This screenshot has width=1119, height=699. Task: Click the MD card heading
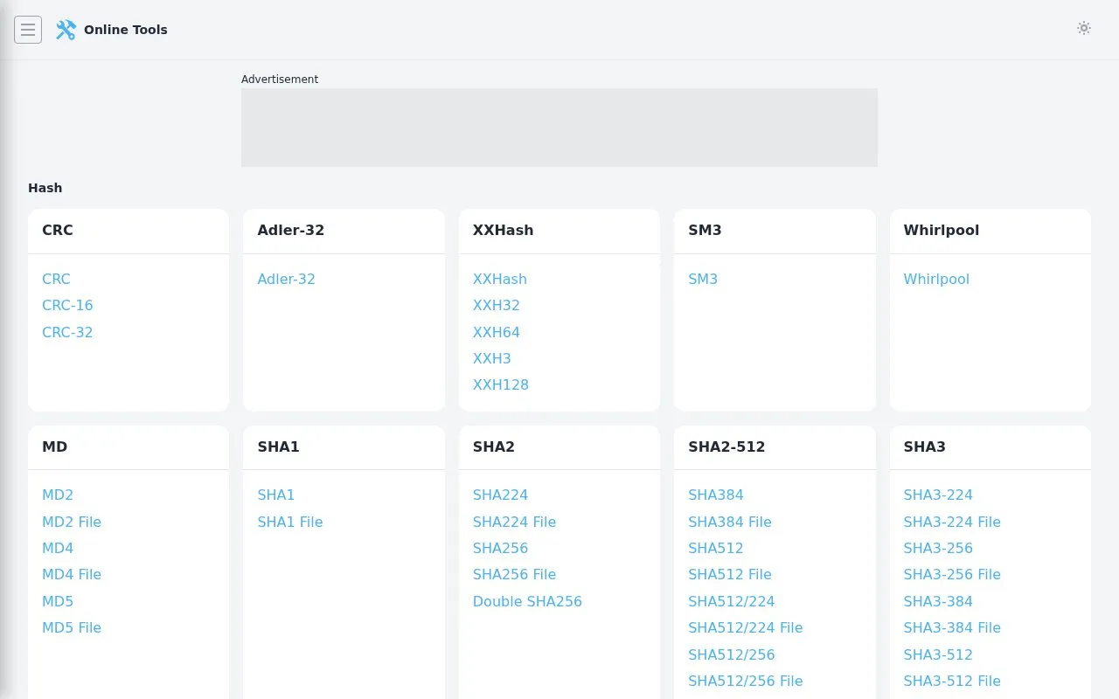[54, 446]
